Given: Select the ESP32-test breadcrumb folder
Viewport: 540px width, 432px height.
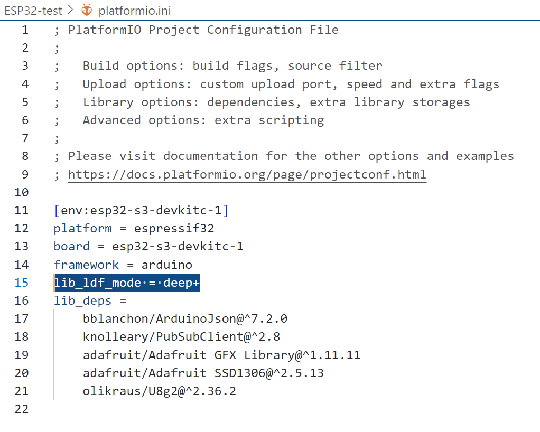Looking at the screenshot, I should (x=33, y=11).
